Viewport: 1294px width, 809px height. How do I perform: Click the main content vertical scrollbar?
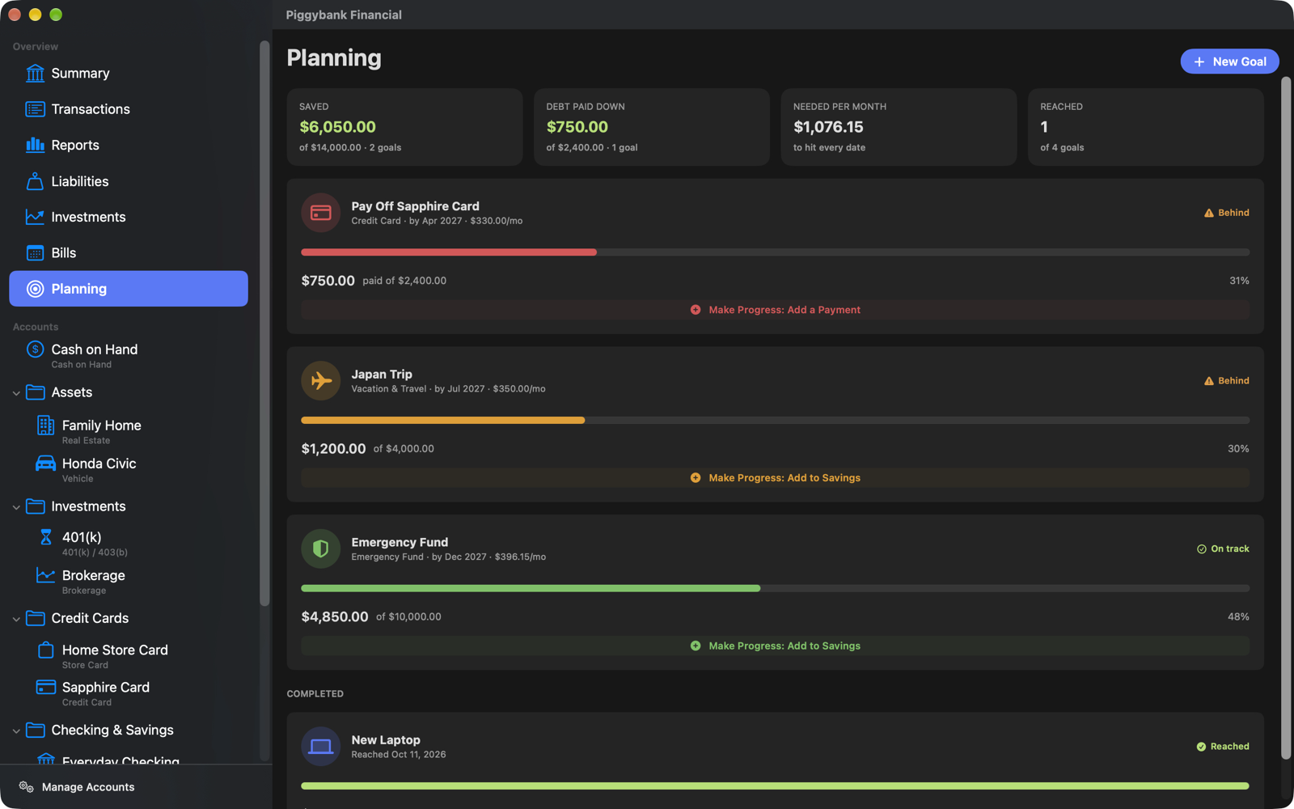(1286, 418)
